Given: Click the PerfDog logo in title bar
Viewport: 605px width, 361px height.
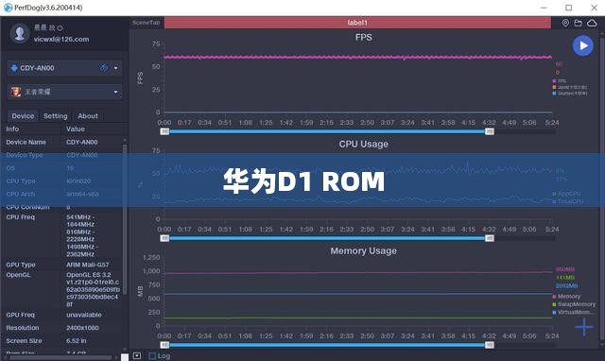Looking at the screenshot, I should pos(8,8).
